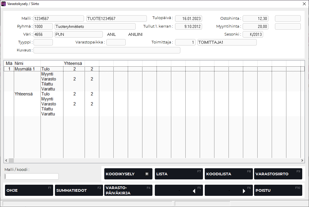Click the Kuvaus description field
The image size is (309, 207).
click(x=107, y=50)
